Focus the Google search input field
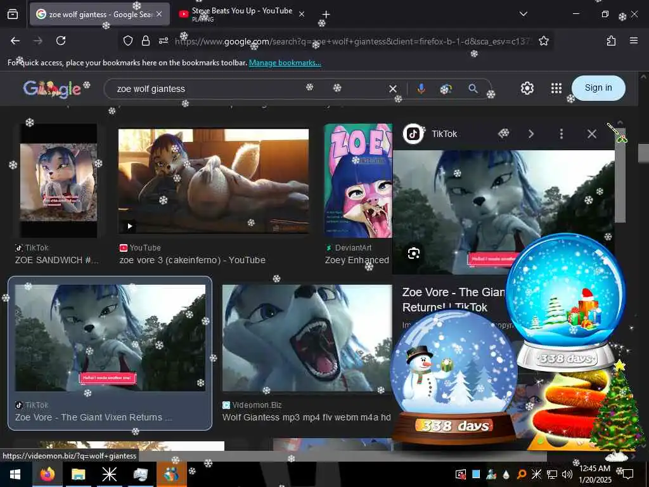 (x=248, y=89)
